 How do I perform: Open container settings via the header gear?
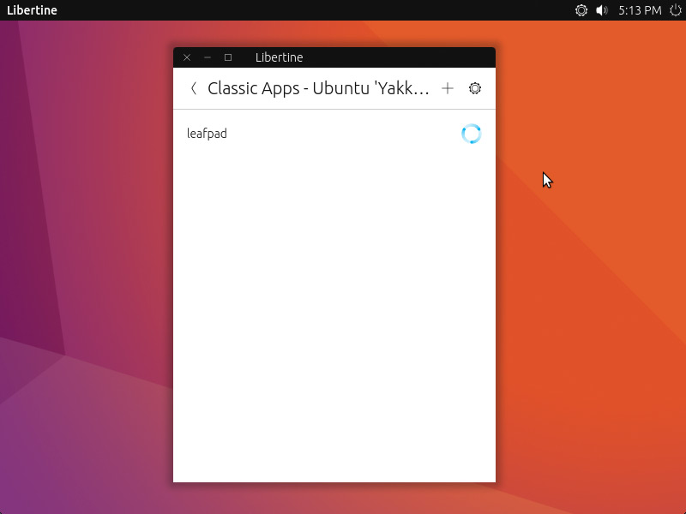pyautogui.click(x=475, y=88)
